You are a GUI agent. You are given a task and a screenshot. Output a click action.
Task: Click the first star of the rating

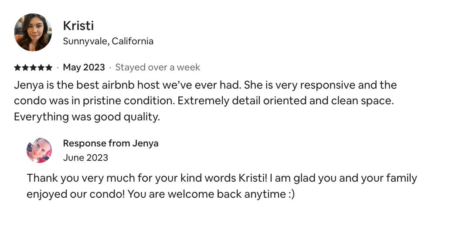tap(17, 68)
